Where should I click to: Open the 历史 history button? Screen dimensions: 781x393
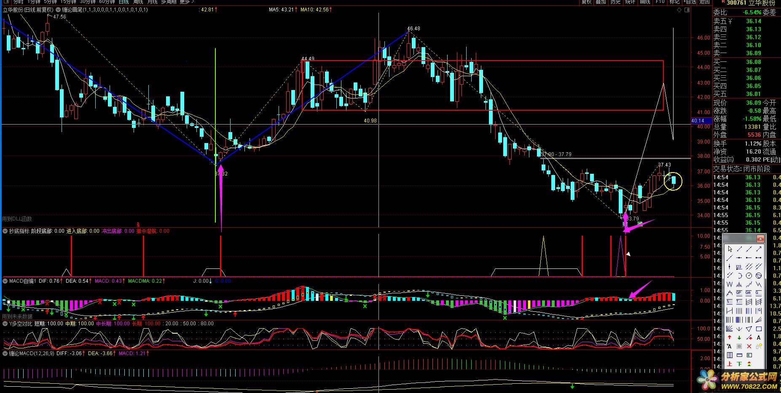click(x=615, y=2)
